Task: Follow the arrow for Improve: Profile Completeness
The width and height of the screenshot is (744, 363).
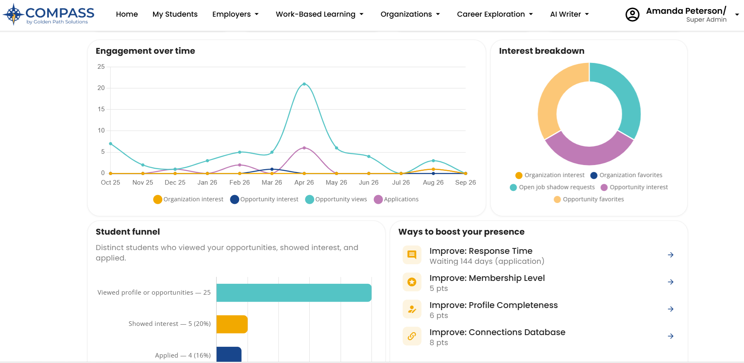Action: pyautogui.click(x=671, y=309)
